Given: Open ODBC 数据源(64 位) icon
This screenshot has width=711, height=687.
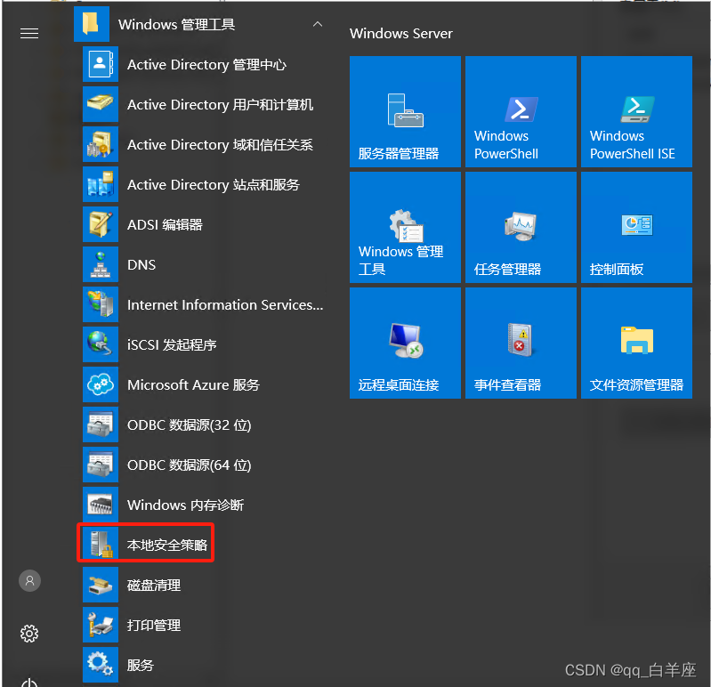Looking at the screenshot, I should pos(101,465).
